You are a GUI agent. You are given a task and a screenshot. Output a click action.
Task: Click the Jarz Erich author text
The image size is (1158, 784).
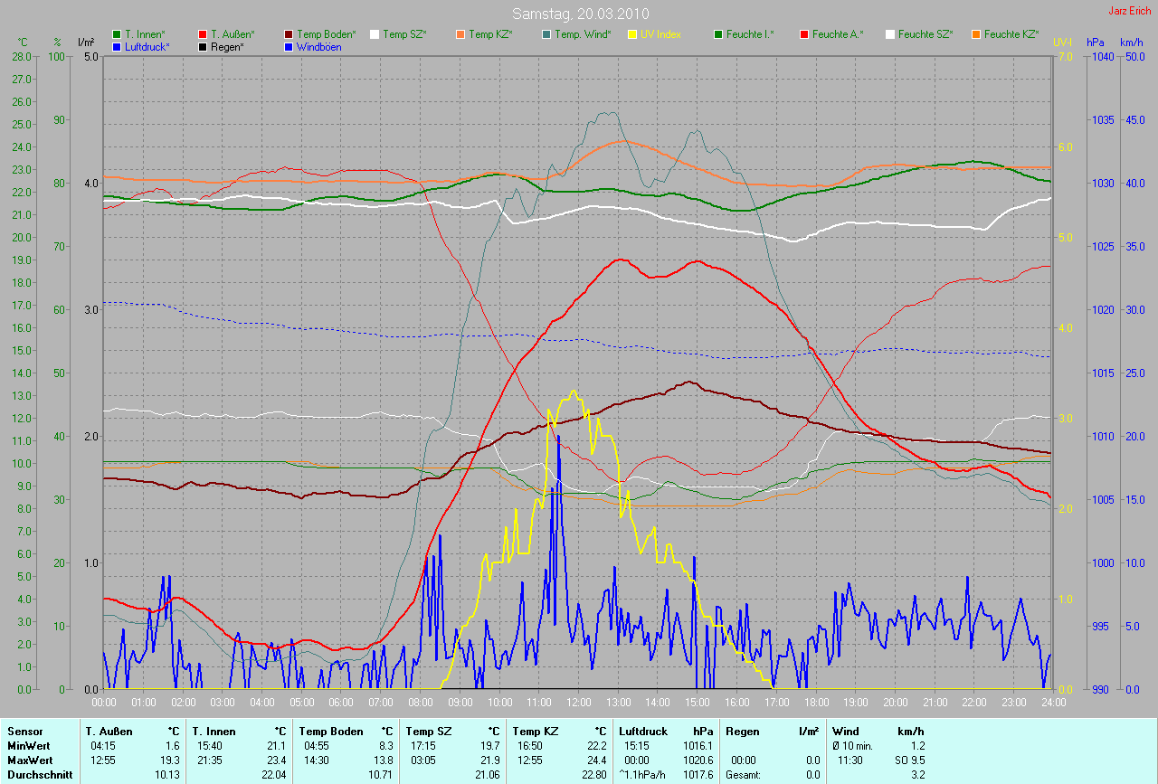pos(1130,11)
